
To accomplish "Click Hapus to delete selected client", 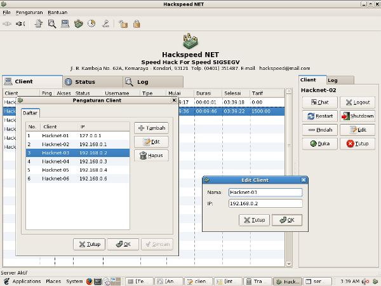I will [x=151, y=156].
